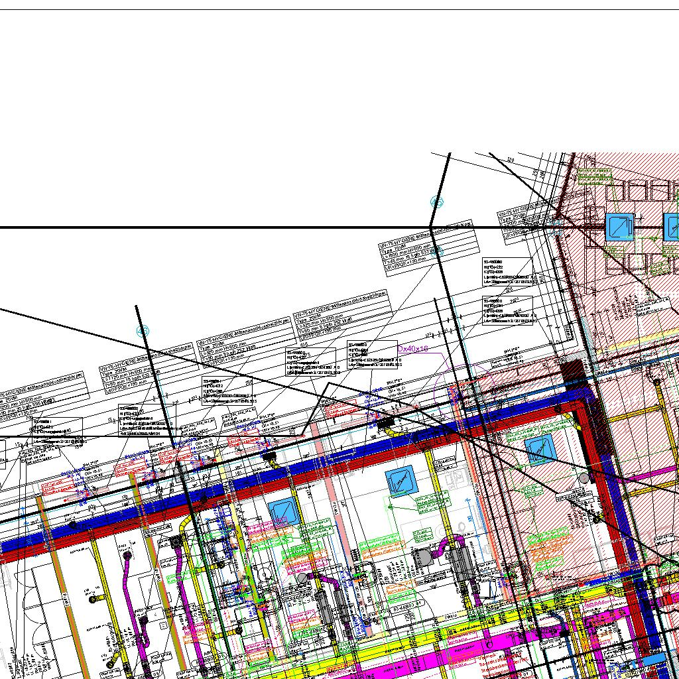Select the upper of two stacked annotation boxes

507,271
